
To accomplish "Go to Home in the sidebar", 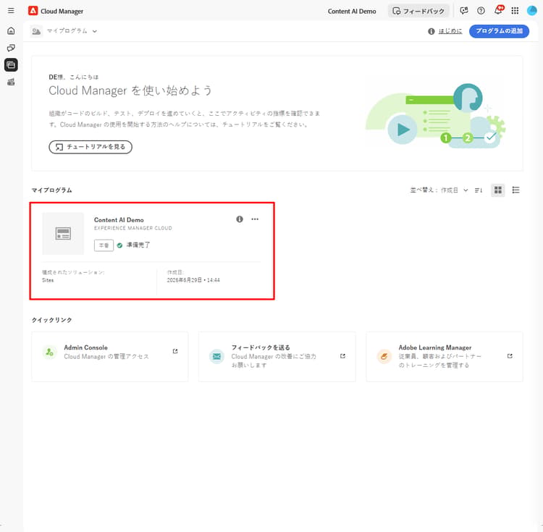I will 11,31.
